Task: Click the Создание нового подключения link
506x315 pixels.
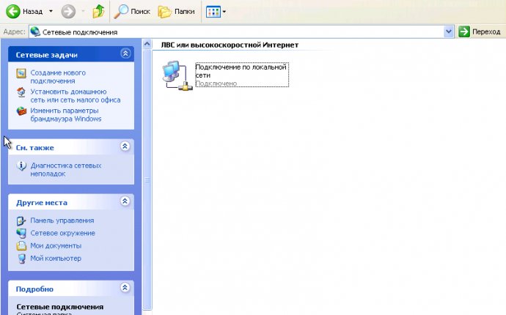Action: pyautogui.click(x=58, y=77)
